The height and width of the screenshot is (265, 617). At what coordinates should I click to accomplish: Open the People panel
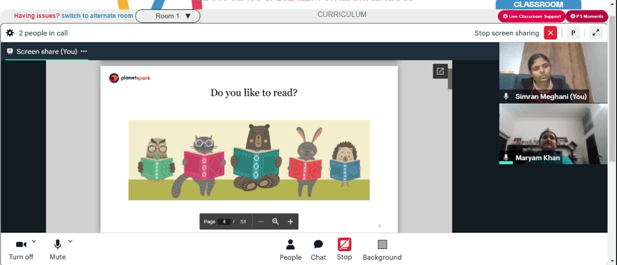[x=291, y=250]
